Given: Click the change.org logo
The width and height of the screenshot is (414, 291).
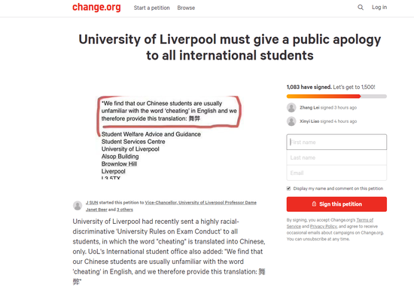Looking at the screenshot, I should [96, 8].
